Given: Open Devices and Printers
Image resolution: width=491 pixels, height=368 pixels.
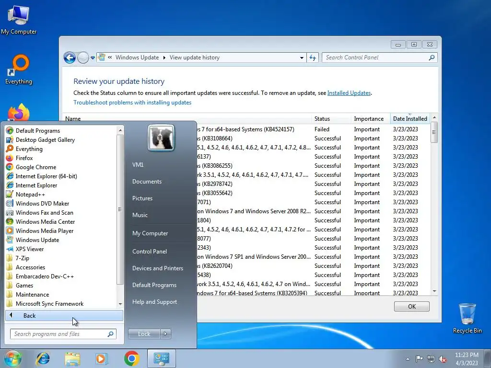Looking at the screenshot, I should [x=157, y=268].
